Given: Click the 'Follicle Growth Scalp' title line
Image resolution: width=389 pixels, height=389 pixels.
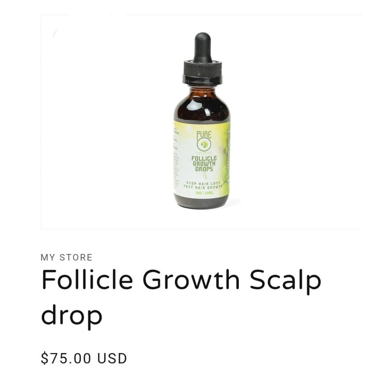Looking at the screenshot, I should [x=181, y=280].
